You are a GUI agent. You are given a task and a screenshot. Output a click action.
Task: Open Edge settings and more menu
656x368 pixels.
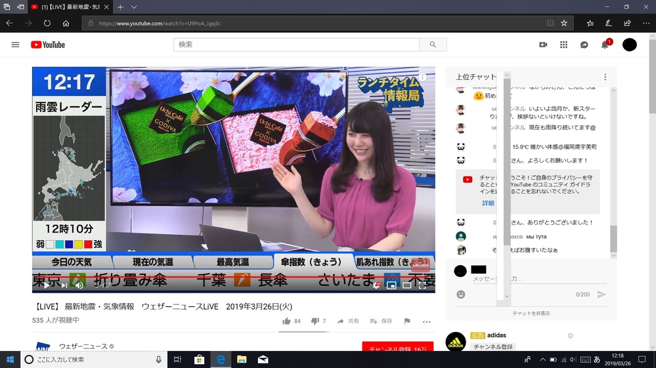point(646,24)
